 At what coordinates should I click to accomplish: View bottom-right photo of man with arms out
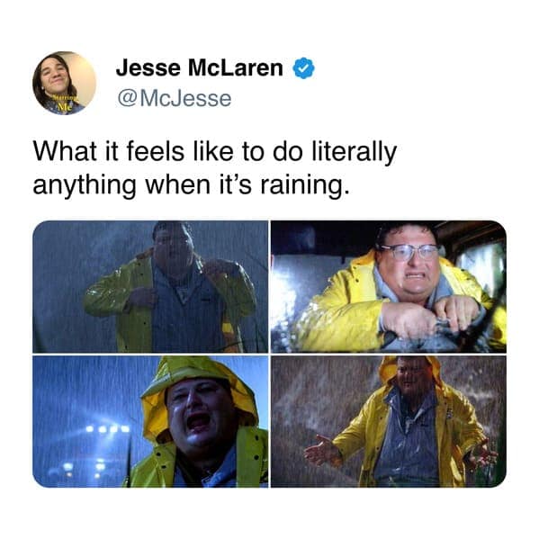[x=389, y=421]
